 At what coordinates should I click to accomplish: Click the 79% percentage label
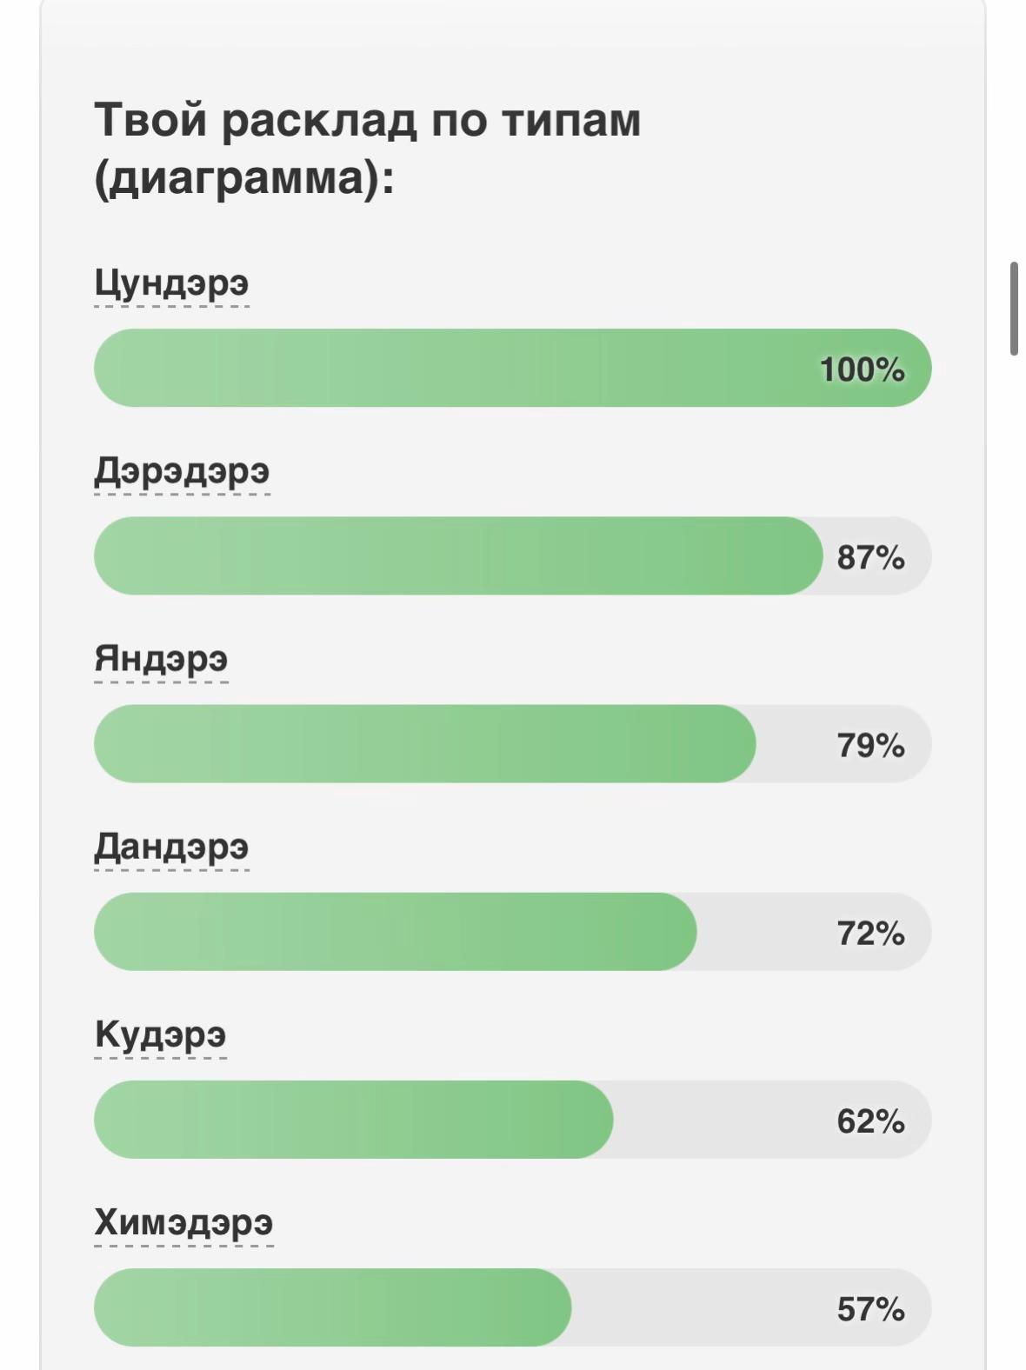click(870, 745)
